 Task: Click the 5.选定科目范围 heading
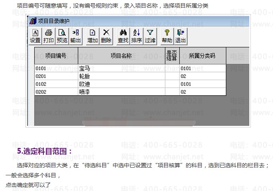(x=45, y=151)
